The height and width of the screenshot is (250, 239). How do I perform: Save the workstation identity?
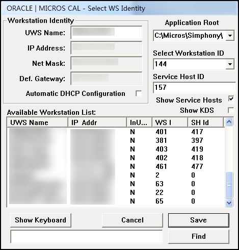(x=199, y=220)
